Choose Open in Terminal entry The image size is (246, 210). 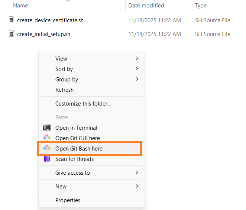point(76,127)
